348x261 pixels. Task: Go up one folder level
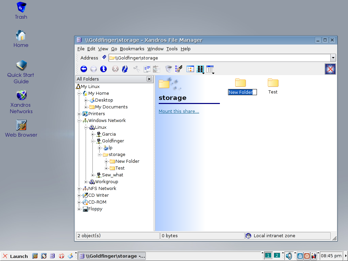pos(103,69)
